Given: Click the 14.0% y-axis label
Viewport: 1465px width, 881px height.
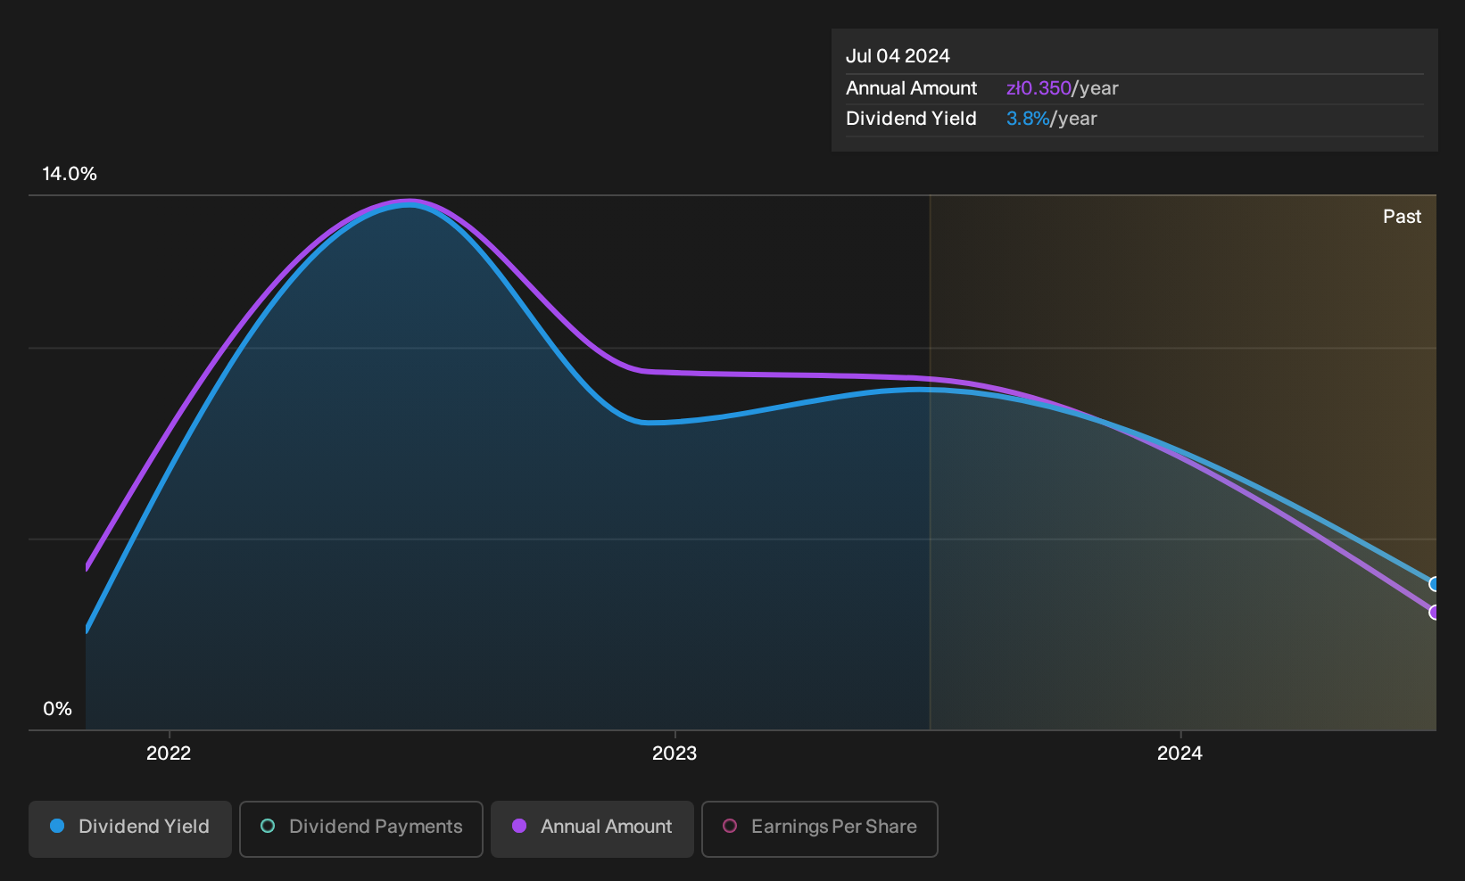Looking at the screenshot, I should (70, 174).
